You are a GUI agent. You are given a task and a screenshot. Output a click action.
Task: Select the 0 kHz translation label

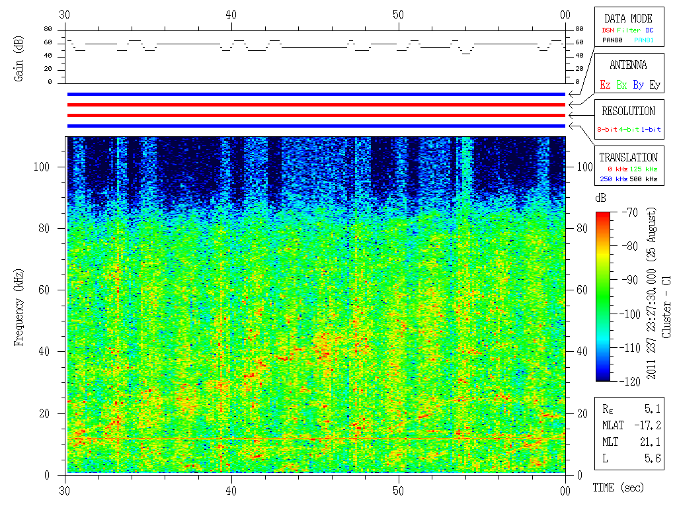tap(617, 169)
